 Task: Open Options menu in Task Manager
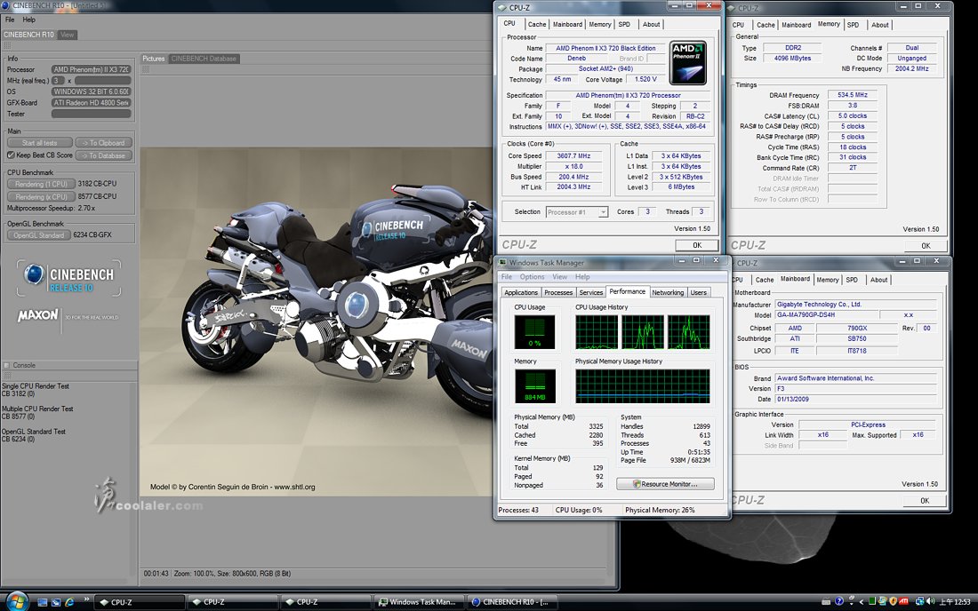click(532, 277)
